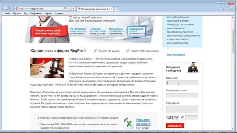Go to browser Home icon
237x133 pixels.
point(222,8)
